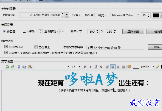Viewport: 162px width, 111px height.
Task: Paste clipboard content icon
Action: pos(30,67)
